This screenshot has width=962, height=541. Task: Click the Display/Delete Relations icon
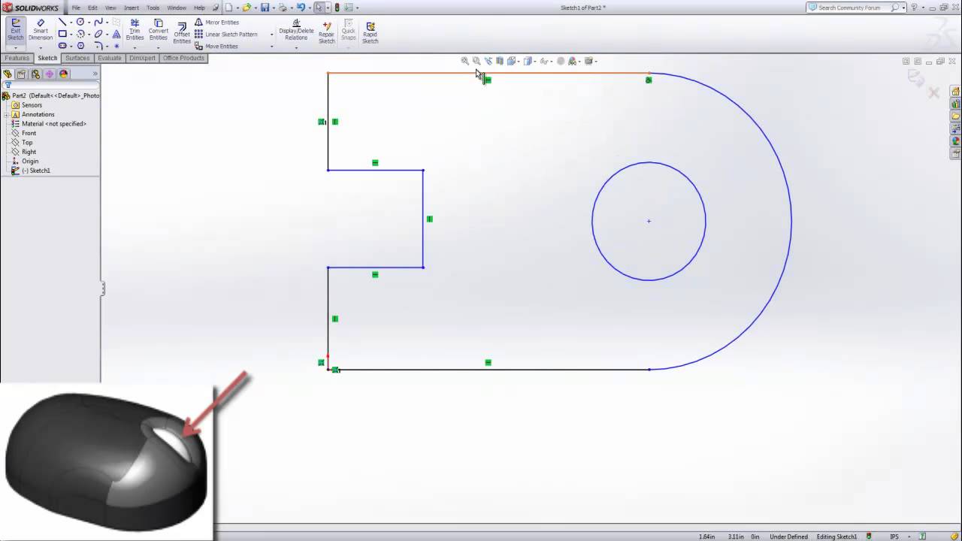click(x=295, y=30)
